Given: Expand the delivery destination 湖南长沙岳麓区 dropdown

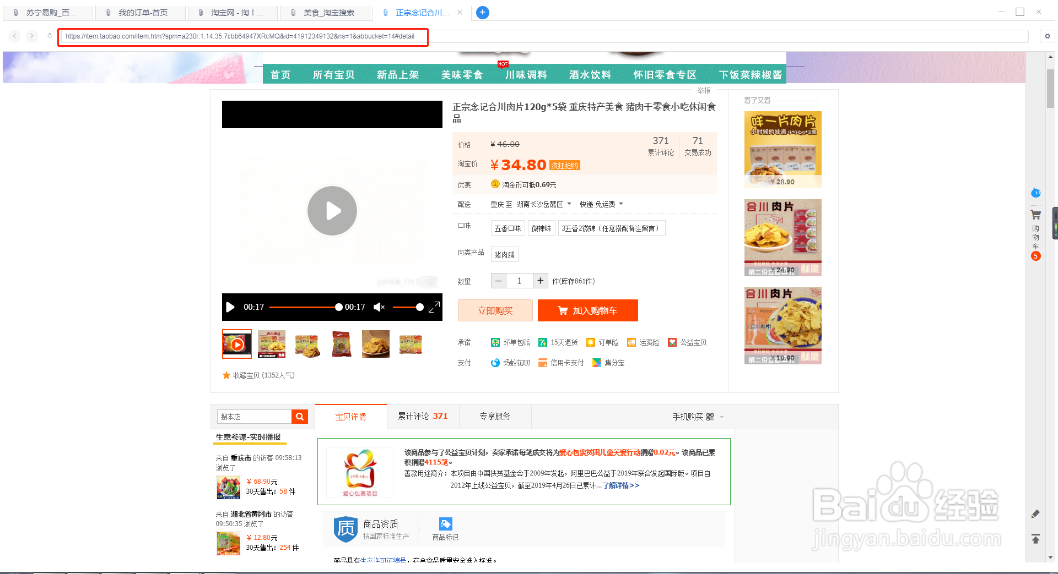Looking at the screenshot, I should (x=544, y=204).
